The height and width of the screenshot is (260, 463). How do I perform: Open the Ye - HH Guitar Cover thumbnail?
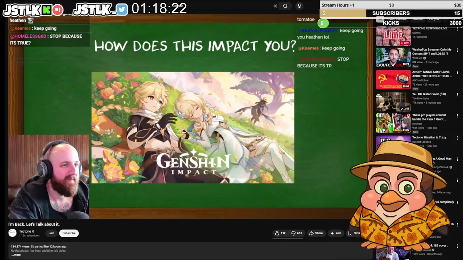coord(393,102)
